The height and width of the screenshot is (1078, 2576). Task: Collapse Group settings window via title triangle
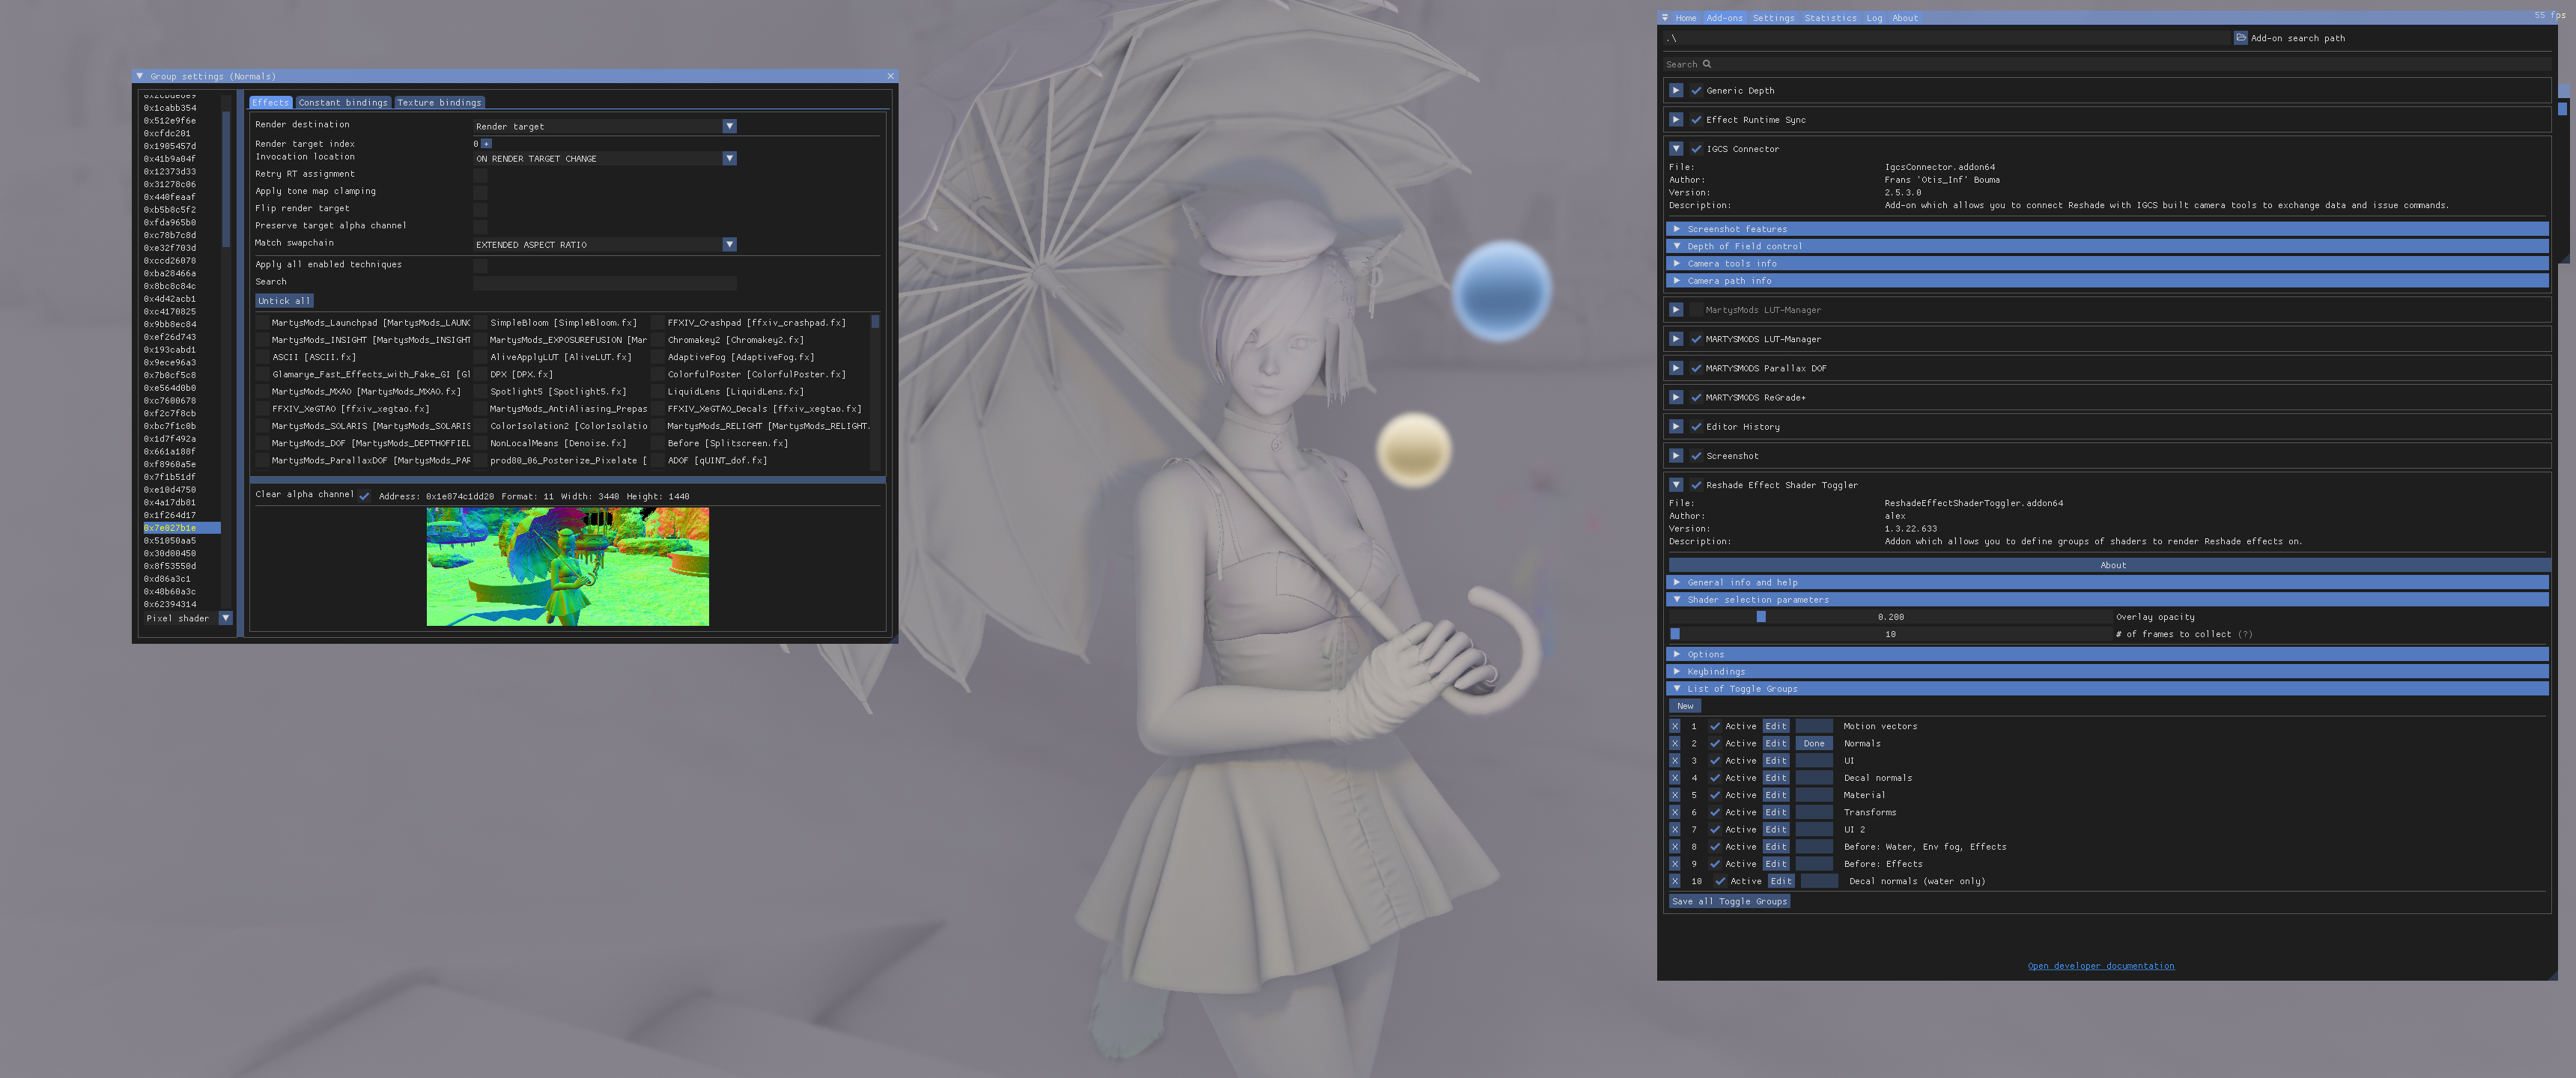pyautogui.click(x=140, y=76)
